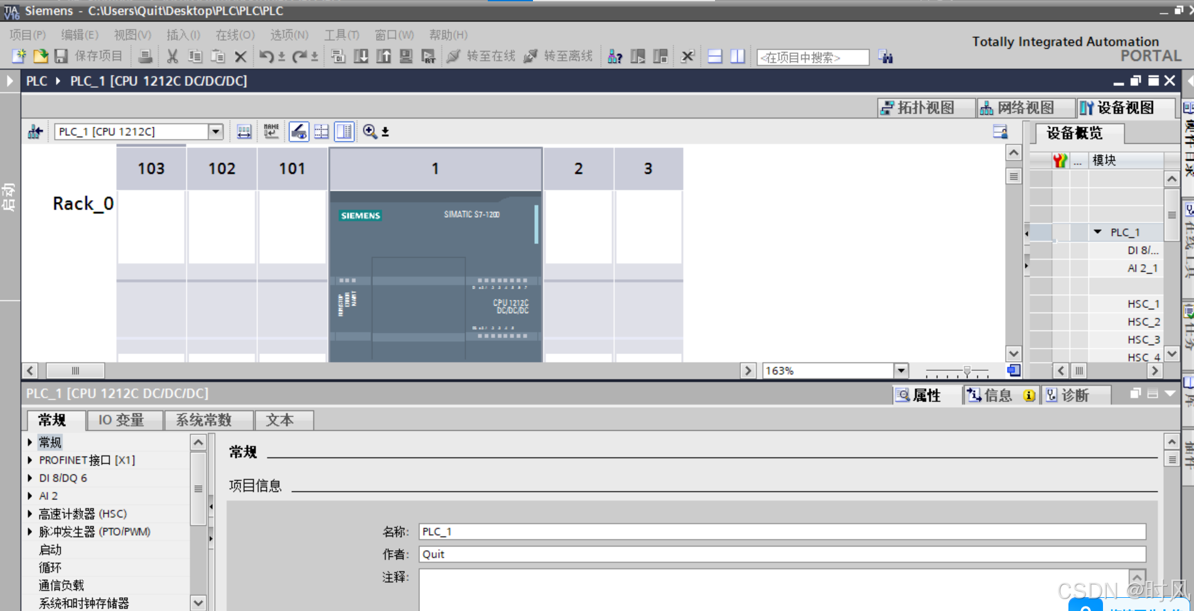The image size is (1194, 611).
Task: Open the 帮助(H) menu
Action: point(448,35)
